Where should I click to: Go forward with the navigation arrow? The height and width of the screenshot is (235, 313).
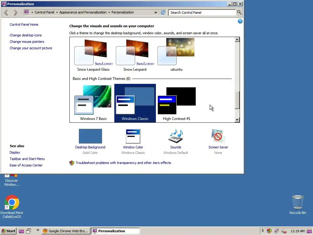[x=15, y=12]
